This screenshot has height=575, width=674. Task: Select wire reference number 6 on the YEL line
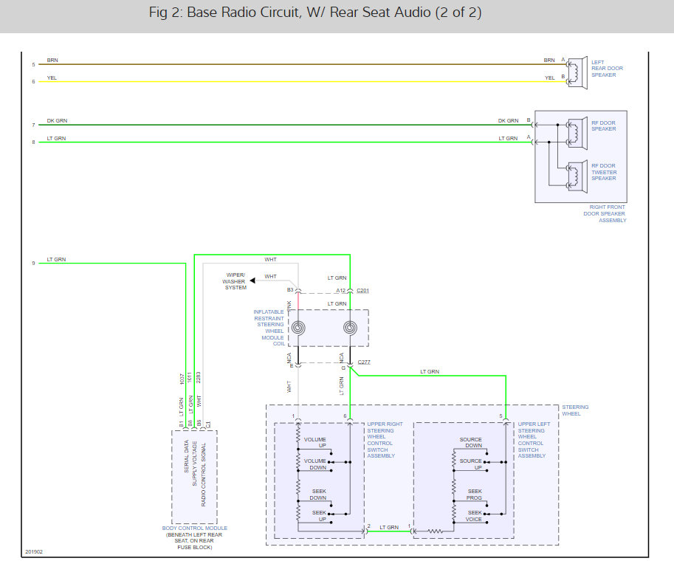point(33,82)
